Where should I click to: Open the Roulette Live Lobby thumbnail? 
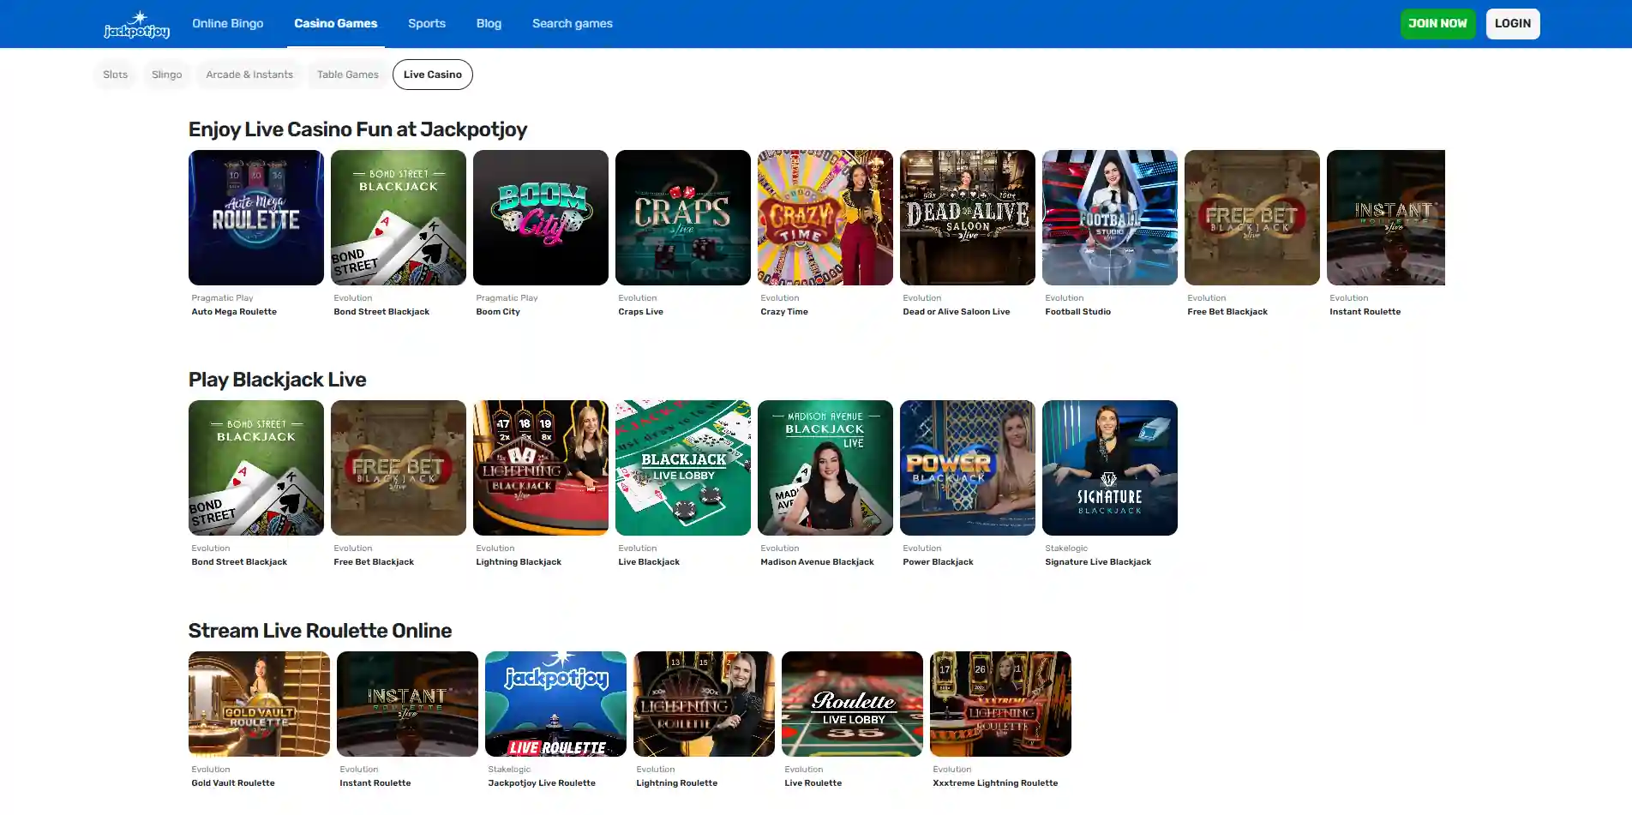click(852, 704)
